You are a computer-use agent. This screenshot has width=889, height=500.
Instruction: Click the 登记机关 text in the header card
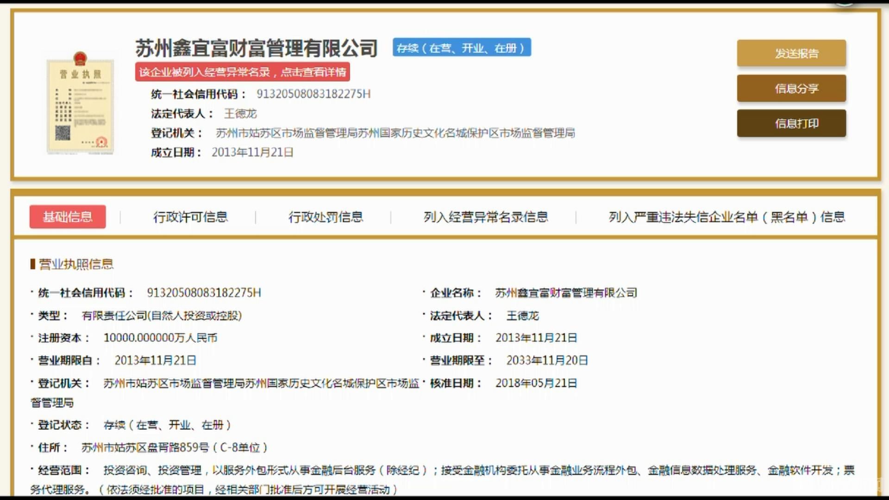(395, 133)
